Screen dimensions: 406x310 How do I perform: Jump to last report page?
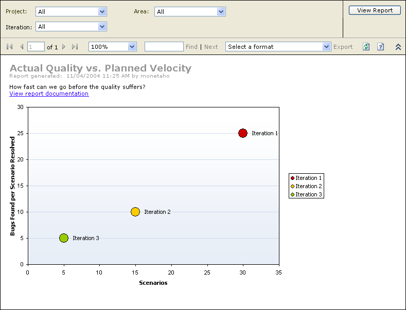coord(75,47)
